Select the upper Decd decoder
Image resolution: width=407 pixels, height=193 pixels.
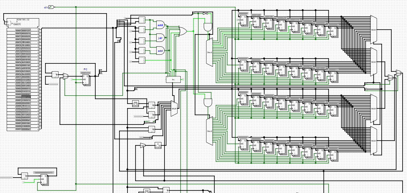coord(209,52)
